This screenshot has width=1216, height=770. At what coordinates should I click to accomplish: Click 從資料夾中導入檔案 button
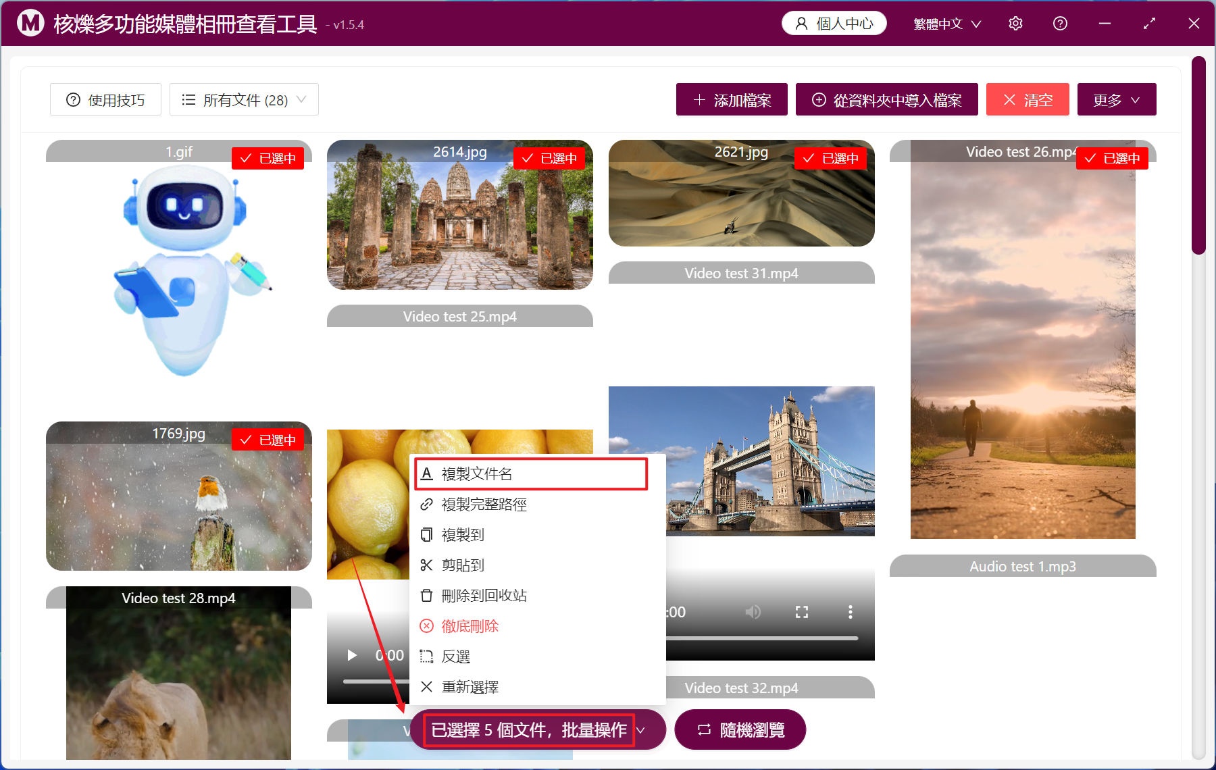click(886, 100)
